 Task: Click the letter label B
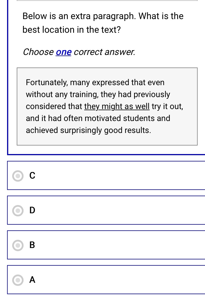32,245
